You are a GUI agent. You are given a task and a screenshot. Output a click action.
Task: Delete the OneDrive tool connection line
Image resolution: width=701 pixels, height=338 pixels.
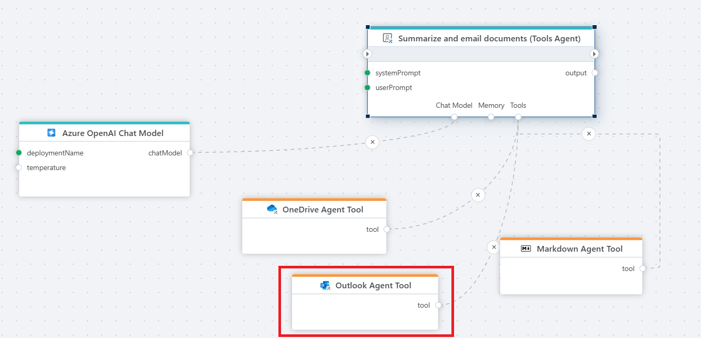478,195
